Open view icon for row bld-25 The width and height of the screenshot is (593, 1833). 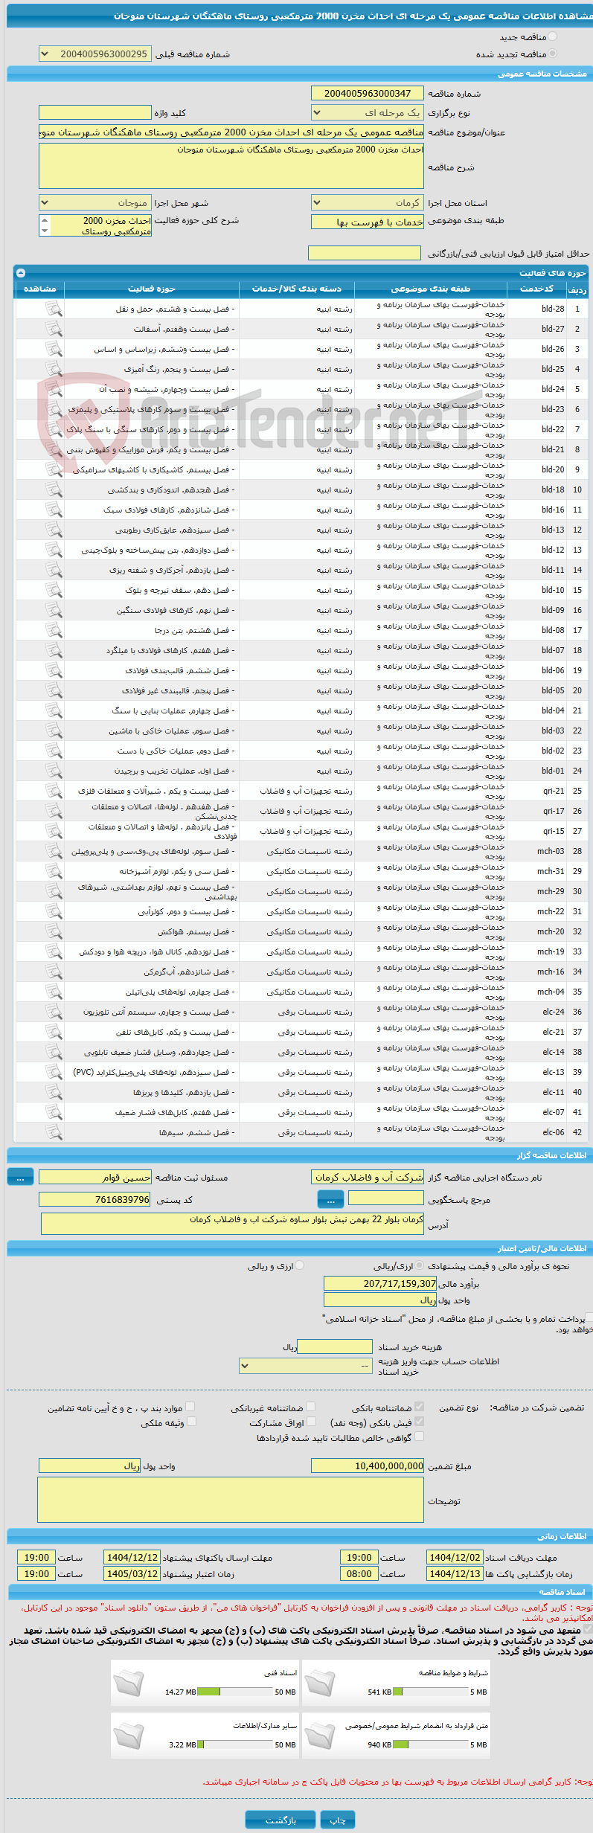point(54,369)
